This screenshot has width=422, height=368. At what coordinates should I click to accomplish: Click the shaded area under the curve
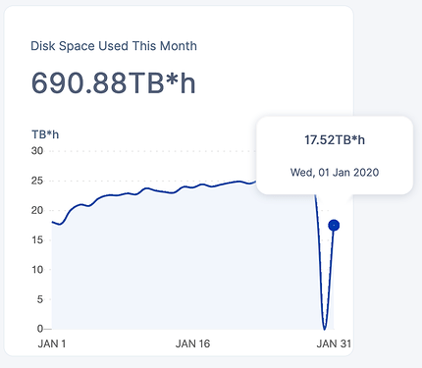pyautogui.click(x=184, y=262)
